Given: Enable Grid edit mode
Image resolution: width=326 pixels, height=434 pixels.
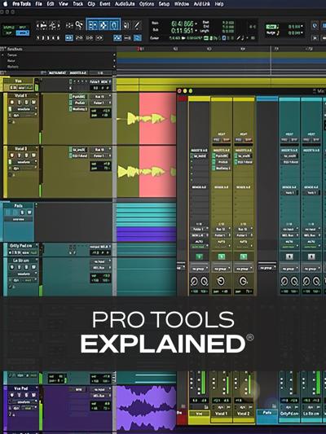Looking at the screenshot, I should [x=23, y=33].
